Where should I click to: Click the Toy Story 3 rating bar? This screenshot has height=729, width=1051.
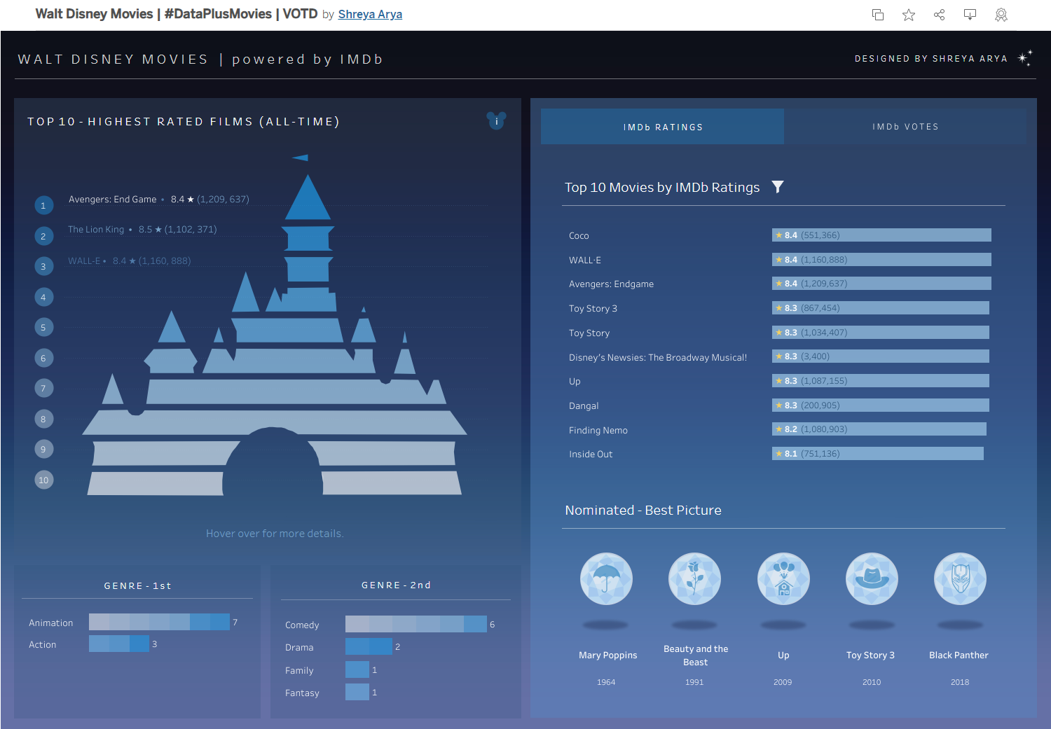tap(881, 308)
